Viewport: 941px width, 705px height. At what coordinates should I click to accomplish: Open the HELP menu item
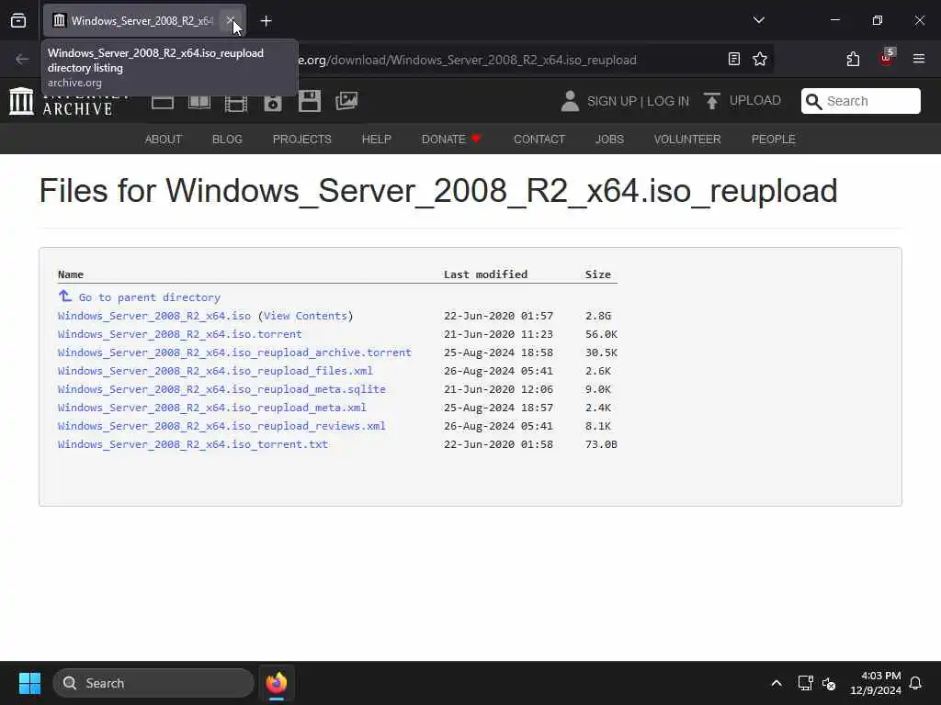click(x=376, y=140)
